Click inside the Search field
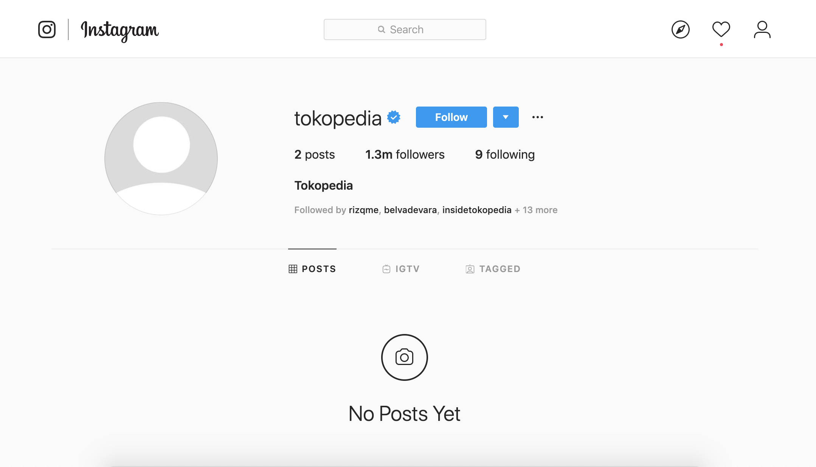 click(x=405, y=29)
